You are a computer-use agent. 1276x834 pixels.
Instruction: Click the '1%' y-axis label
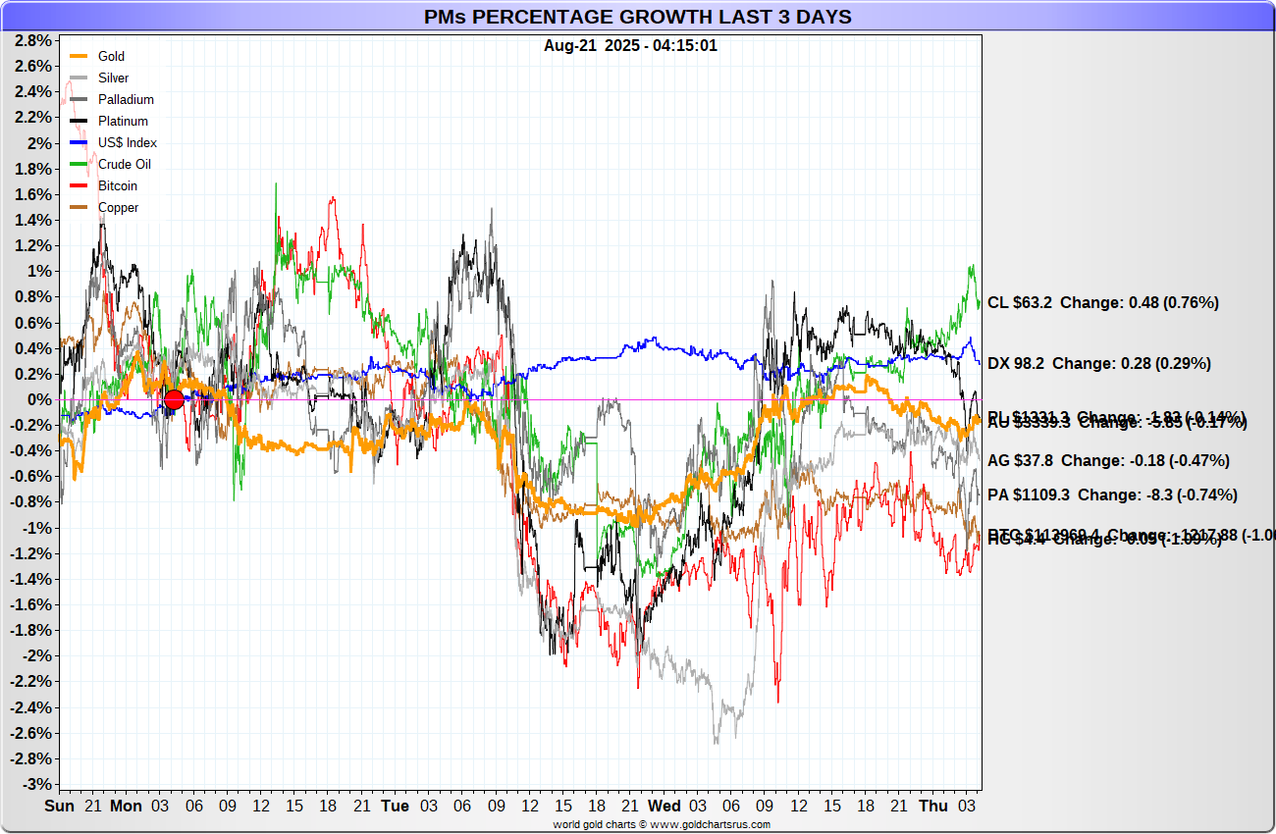pos(39,272)
